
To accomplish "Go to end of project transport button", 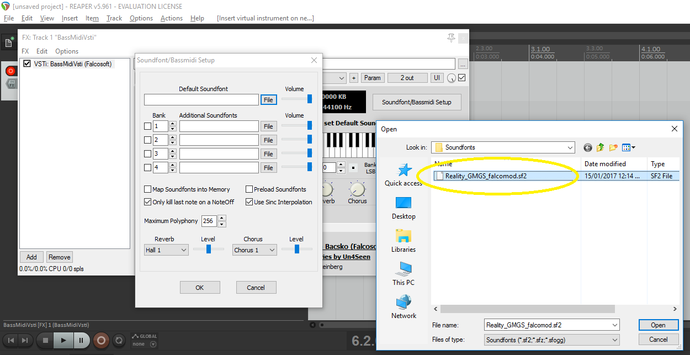I will [24, 340].
